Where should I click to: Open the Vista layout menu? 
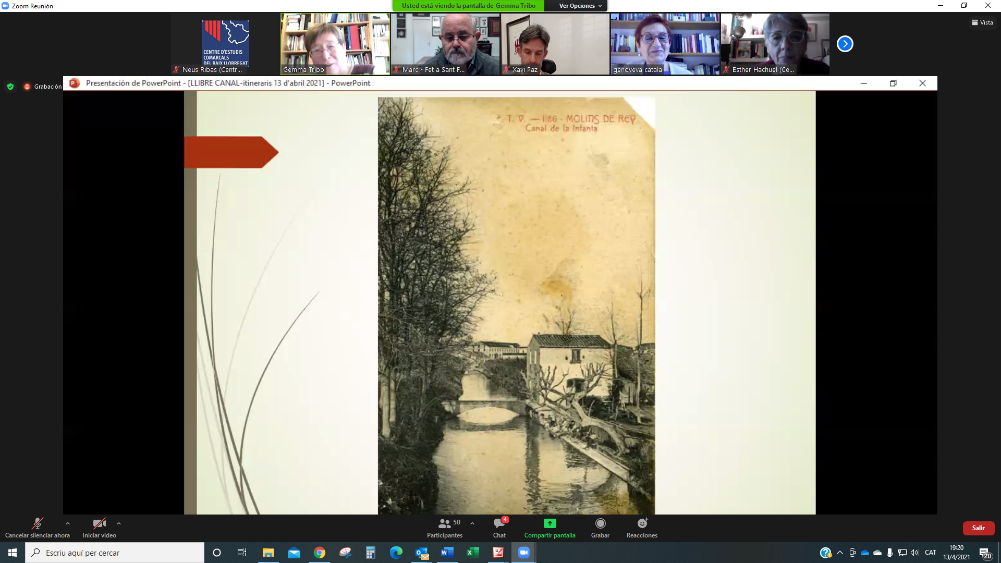(x=982, y=22)
